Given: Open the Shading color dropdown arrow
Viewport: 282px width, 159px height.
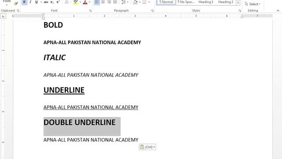Looking at the screenshot, I should point(140,2).
